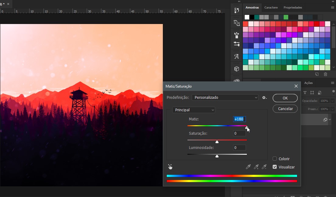Click the preset options gear icon

(x=264, y=98)
